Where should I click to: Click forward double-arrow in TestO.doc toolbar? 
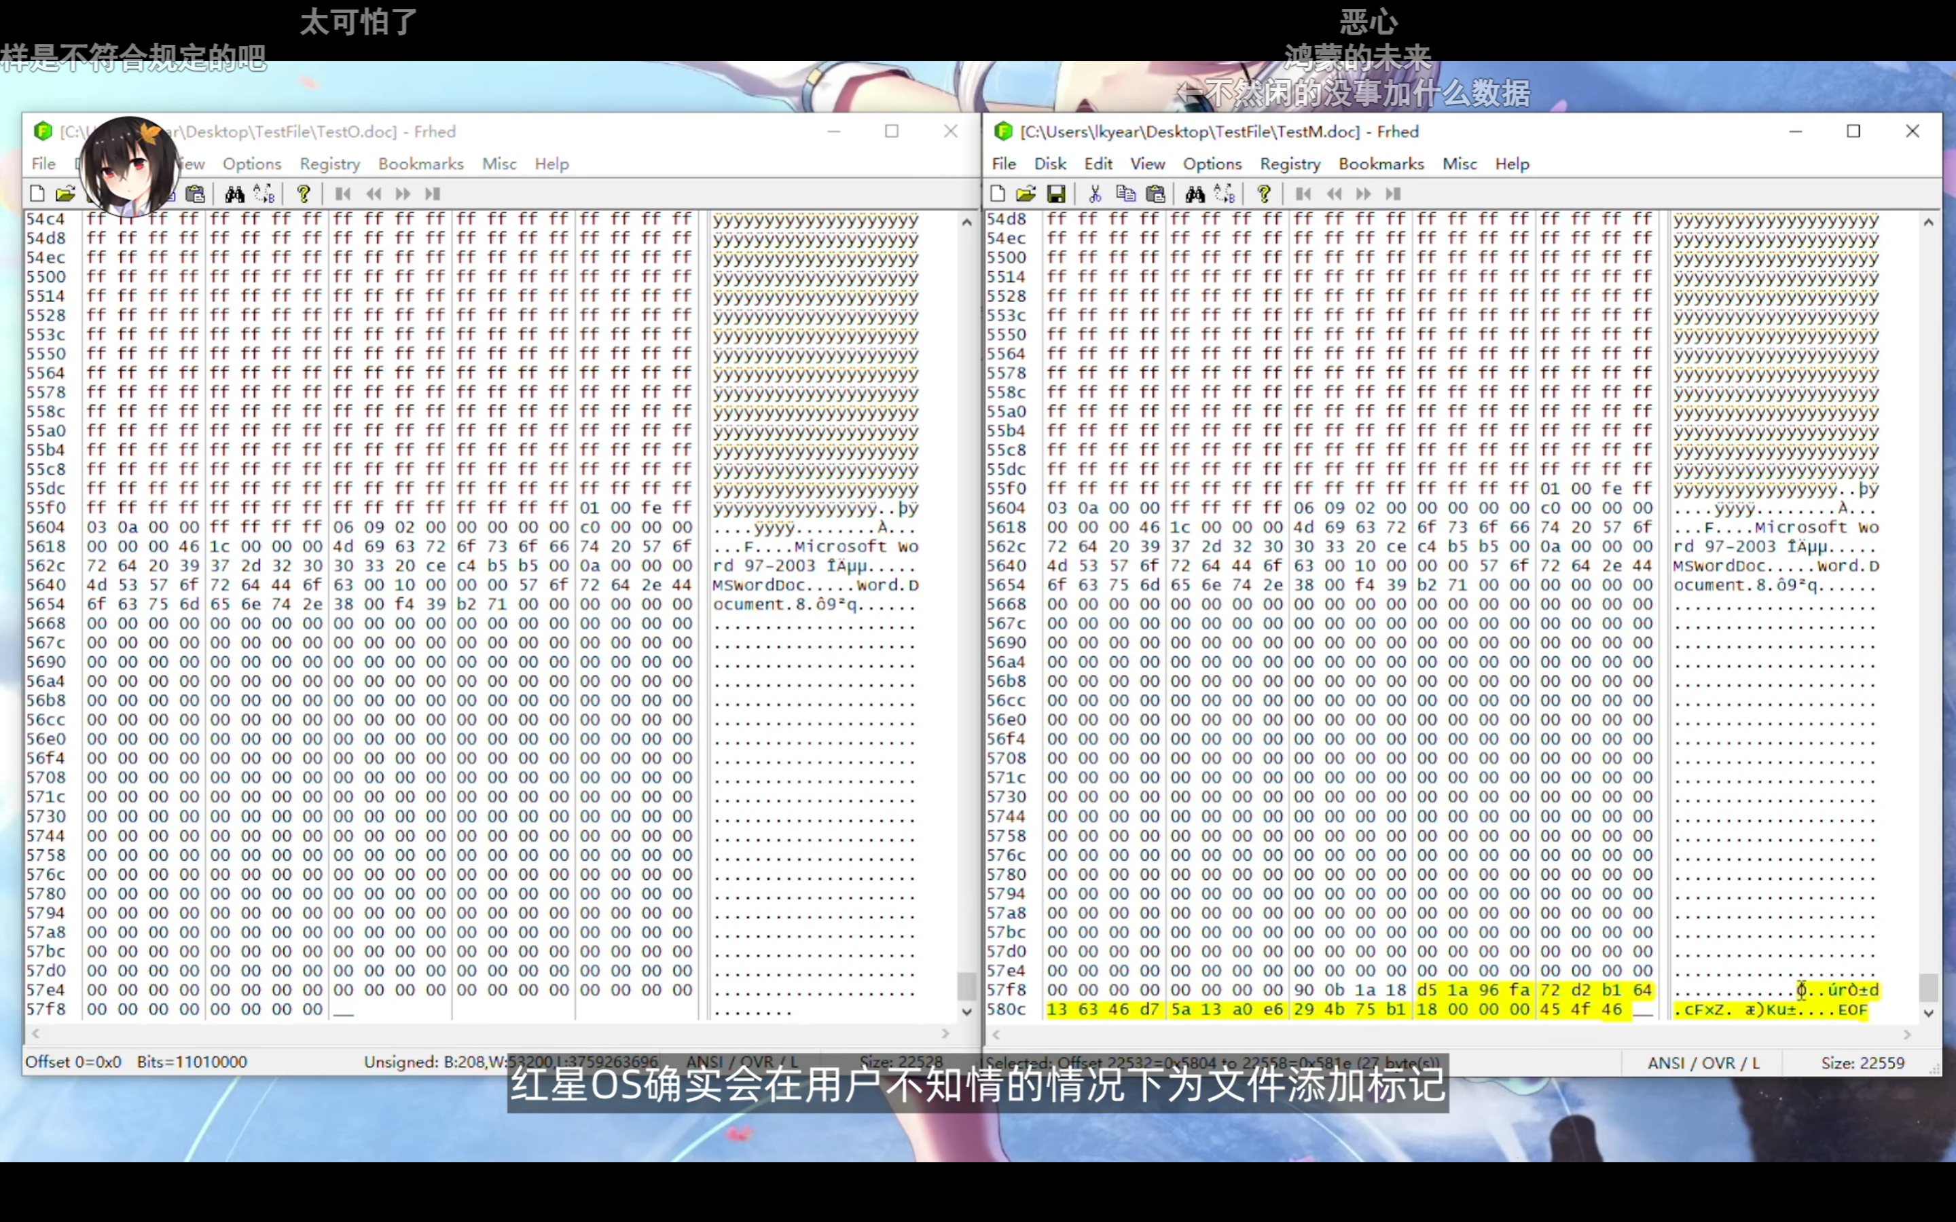click(403, 194)
